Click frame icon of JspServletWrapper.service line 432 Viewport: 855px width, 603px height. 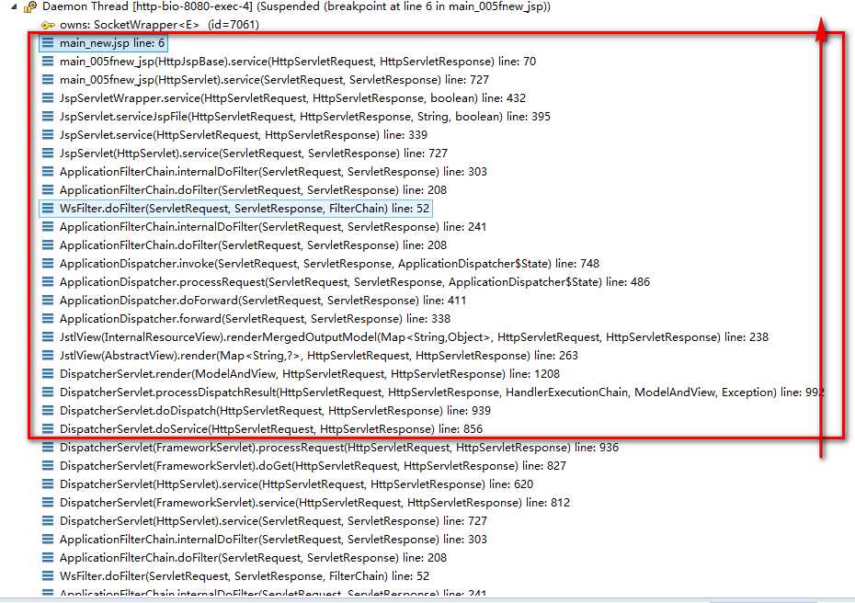coord(48,98)
